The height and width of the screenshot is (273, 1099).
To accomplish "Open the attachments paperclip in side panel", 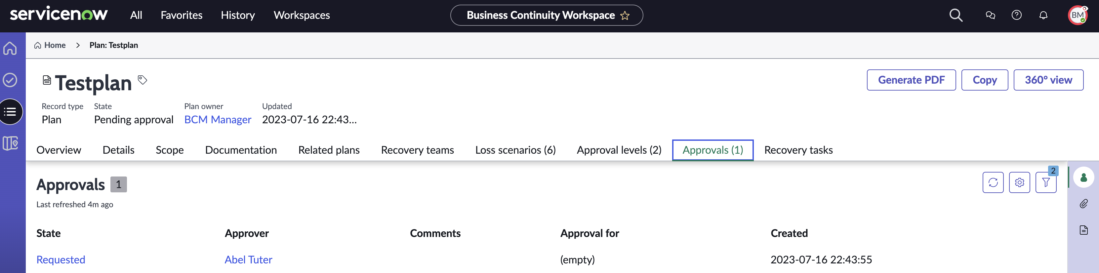I will tap(1083, 204).
